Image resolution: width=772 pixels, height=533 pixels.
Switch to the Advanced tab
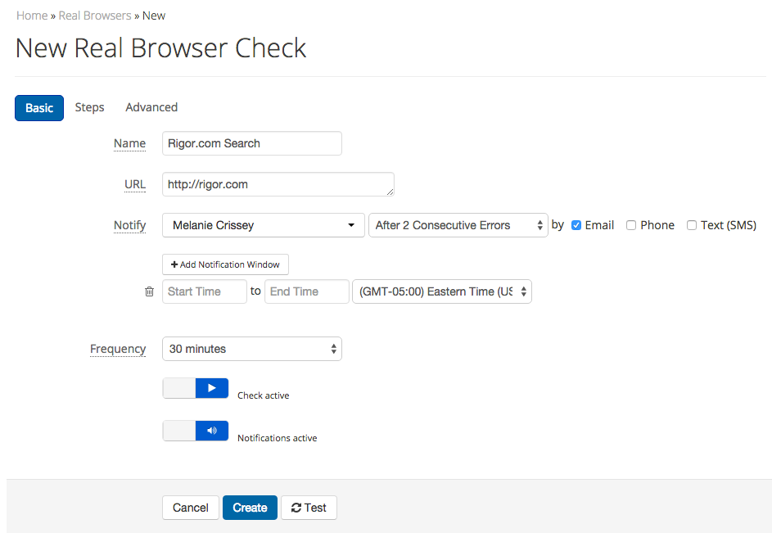click(151, 107)
